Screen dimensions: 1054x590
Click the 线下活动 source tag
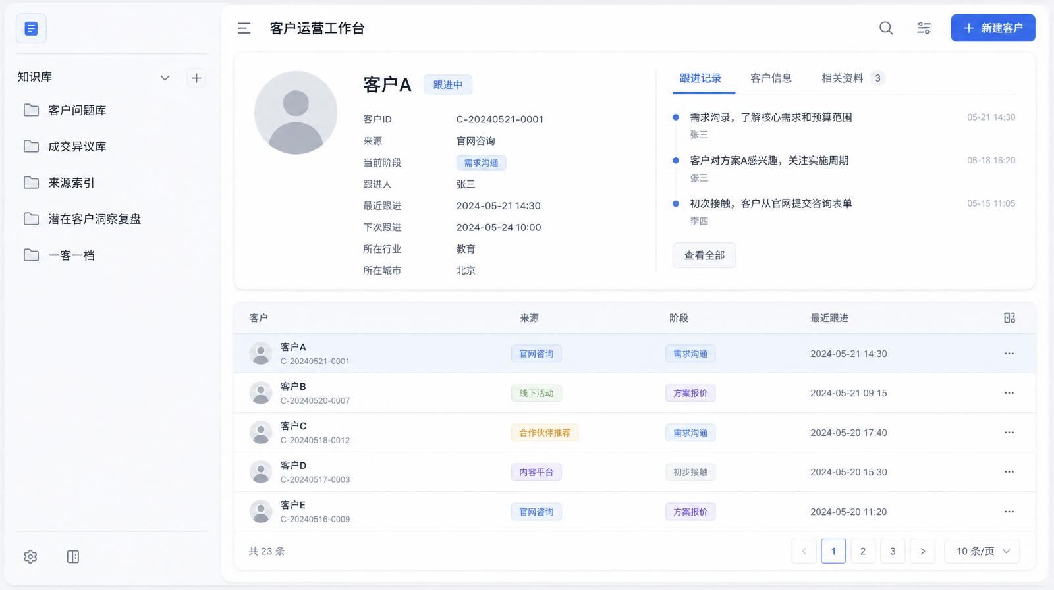tap(536, 393)
